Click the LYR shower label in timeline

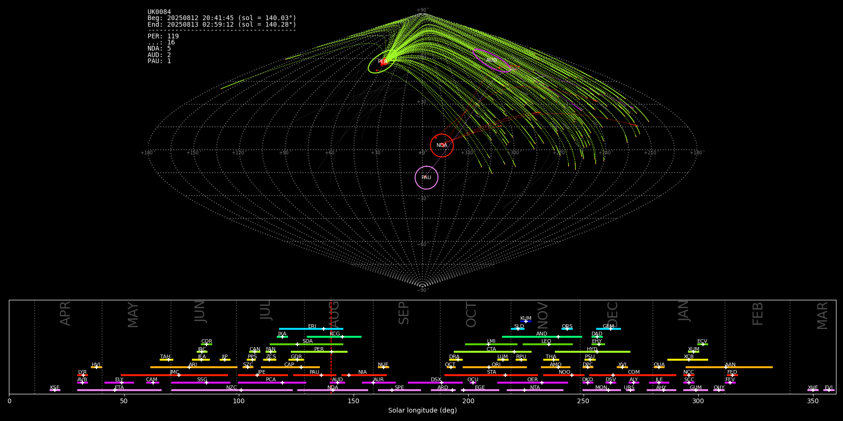pyautogui.click(x=82, y=372)
